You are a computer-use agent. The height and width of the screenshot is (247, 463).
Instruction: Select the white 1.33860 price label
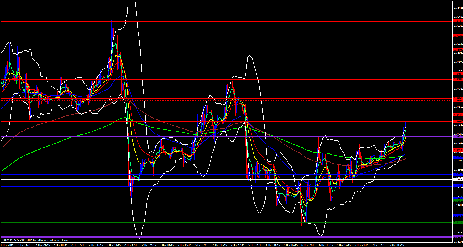(x=458, y=180)
